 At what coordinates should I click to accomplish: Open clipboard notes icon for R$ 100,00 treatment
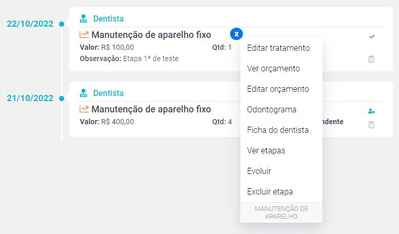[371, 59]
